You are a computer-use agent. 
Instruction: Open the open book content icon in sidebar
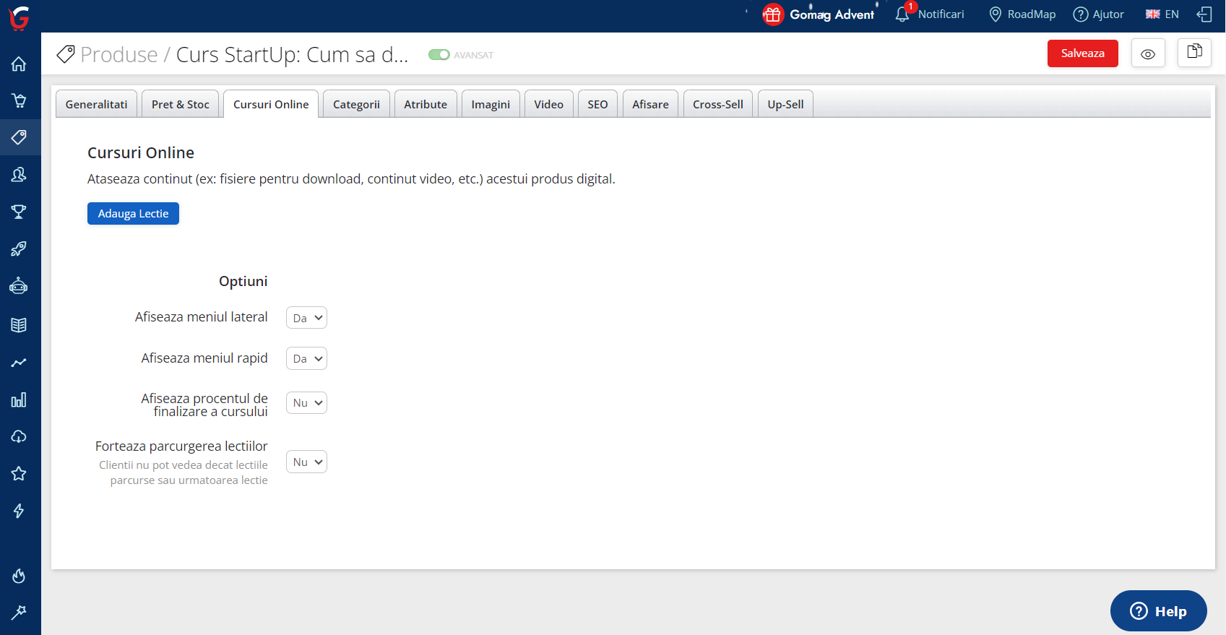coord(19,324)
